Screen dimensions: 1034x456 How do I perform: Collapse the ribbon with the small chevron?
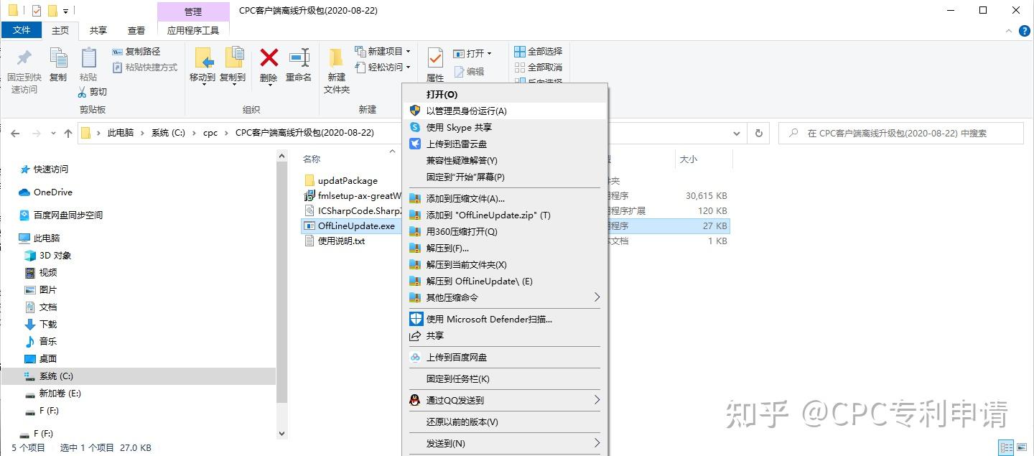point(1009,30)
